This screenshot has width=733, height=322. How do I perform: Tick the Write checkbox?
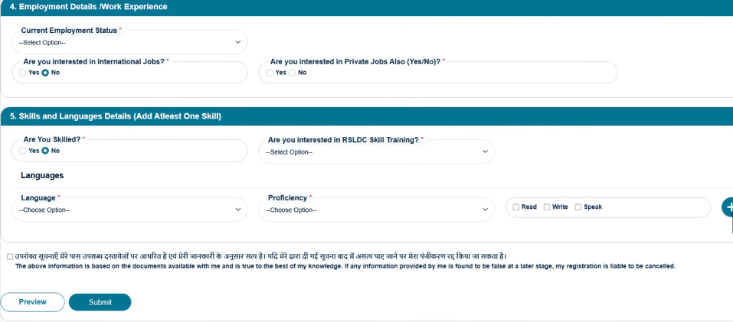547,207
